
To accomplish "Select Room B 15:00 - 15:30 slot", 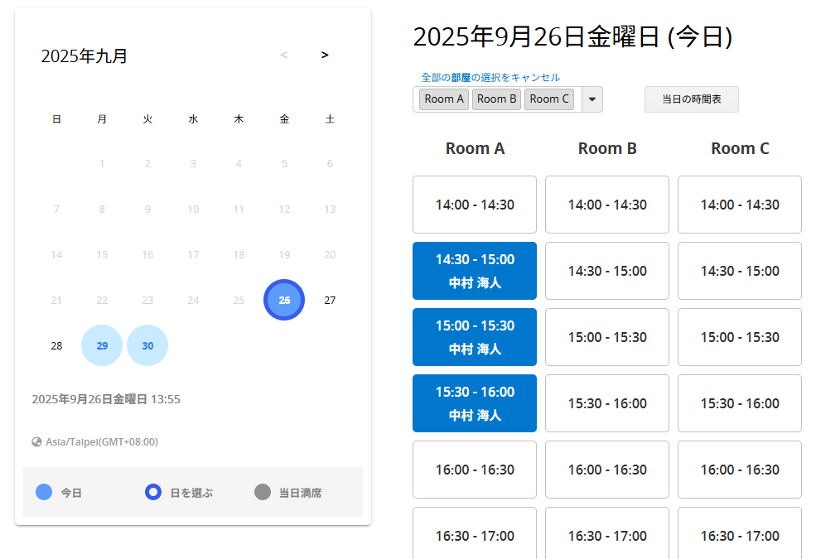I will [x=607, y=337].
